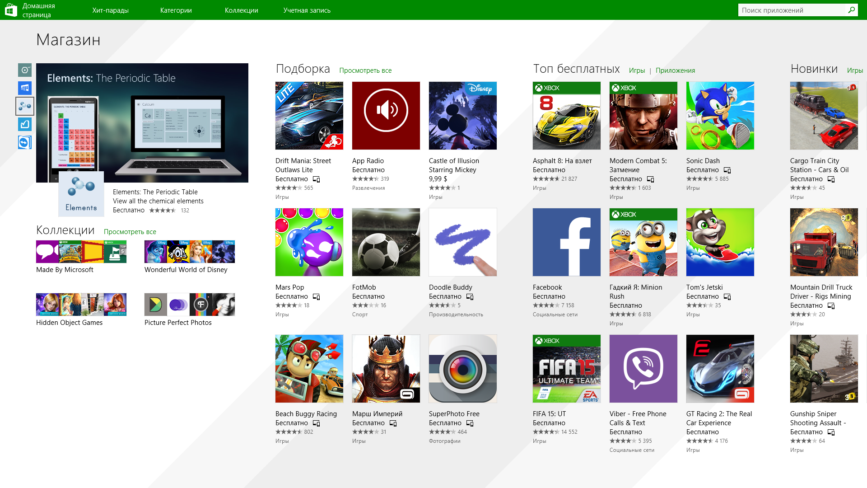Open Made By Microsoft collection thumbnail
867x488 pixels.
coord(81,252)
